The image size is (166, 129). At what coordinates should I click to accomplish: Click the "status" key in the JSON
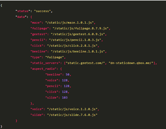[23, 11]
